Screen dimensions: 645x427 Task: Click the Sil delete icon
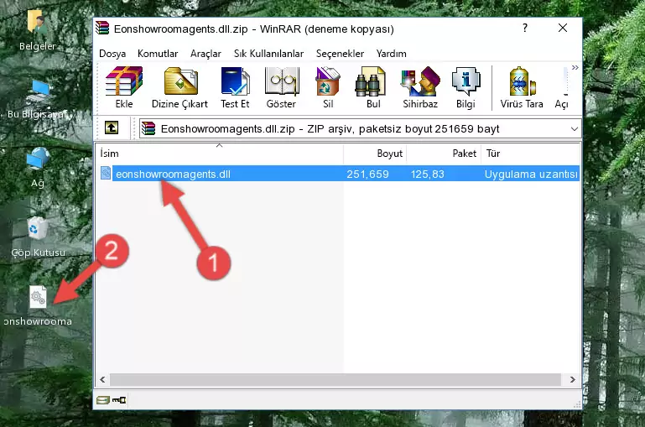point(328,87)
